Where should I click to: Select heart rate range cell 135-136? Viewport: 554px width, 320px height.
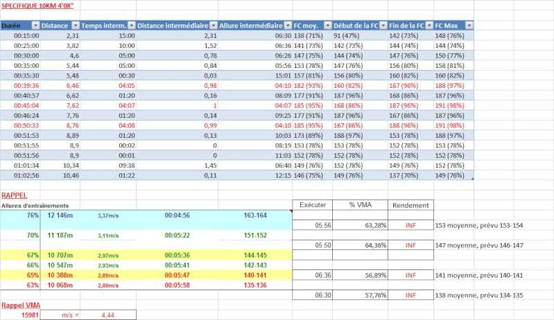coord(255,285)
